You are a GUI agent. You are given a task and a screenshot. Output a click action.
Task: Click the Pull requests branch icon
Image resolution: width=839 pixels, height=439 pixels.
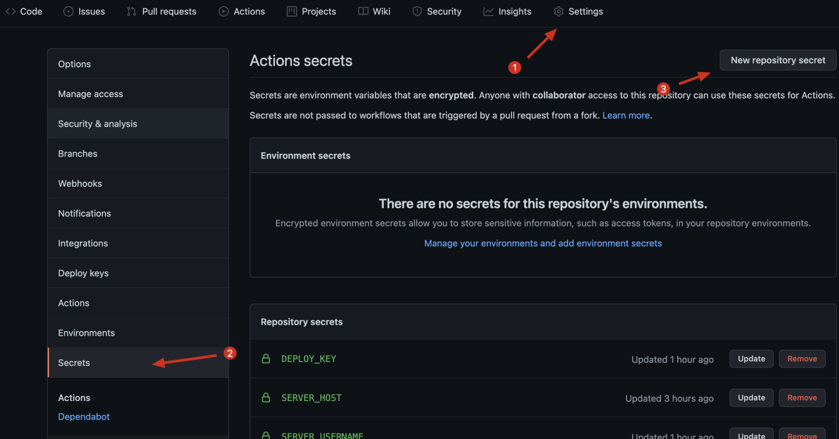point(132,11)
